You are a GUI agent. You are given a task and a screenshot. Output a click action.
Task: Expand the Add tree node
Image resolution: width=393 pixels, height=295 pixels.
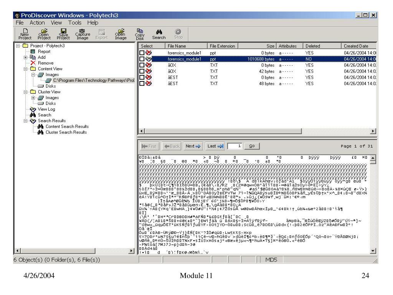(25, 57)
